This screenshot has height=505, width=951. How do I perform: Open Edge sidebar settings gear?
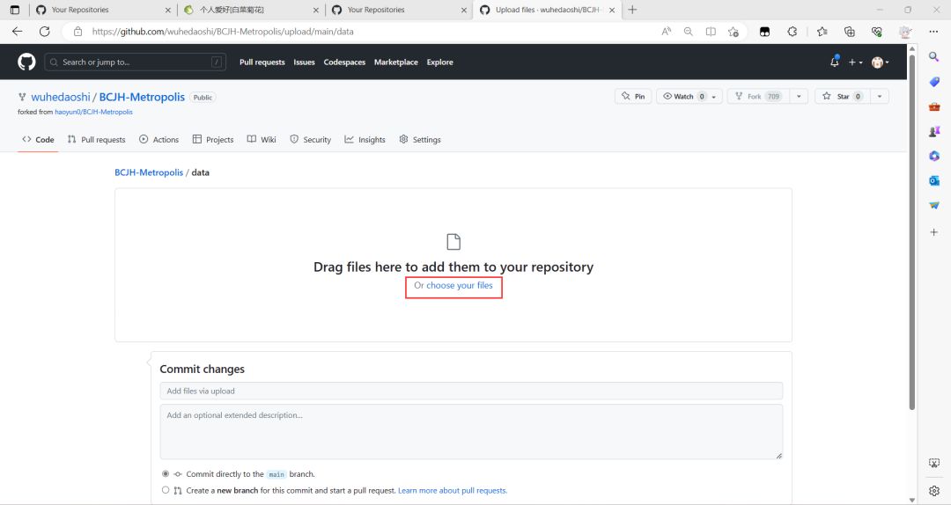(x=934, y=490)
